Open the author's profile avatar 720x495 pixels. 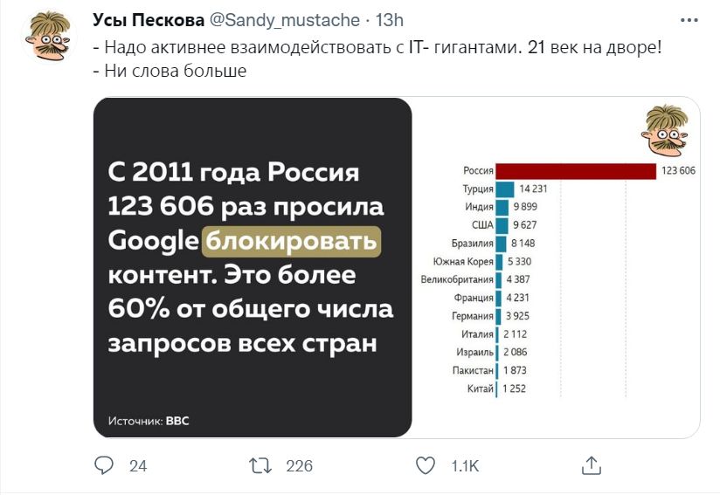[x=49, y=37]
